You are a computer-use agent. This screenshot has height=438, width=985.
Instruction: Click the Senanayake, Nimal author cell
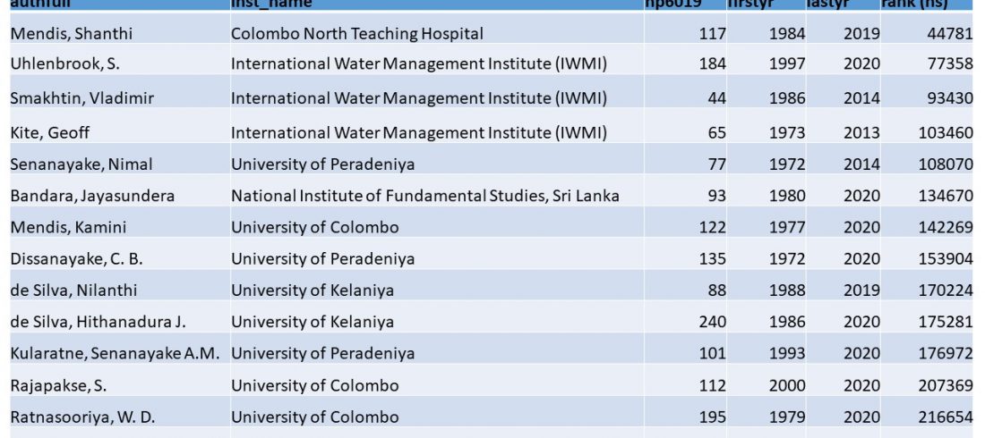pos(81,164)
